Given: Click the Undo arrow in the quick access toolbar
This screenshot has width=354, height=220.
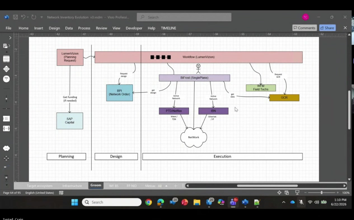Looking at the screenshot, I should pos(23,17).
